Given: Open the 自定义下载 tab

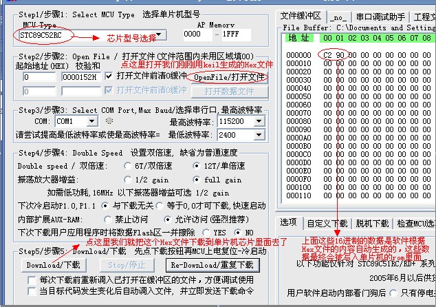Looking at the screenshot, I should pyautogui.click(x=327, y=223).
